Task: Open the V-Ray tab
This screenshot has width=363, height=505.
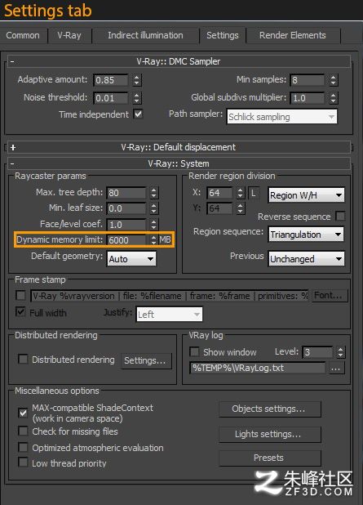Action: pyautogui.click(x=69, y=35)
